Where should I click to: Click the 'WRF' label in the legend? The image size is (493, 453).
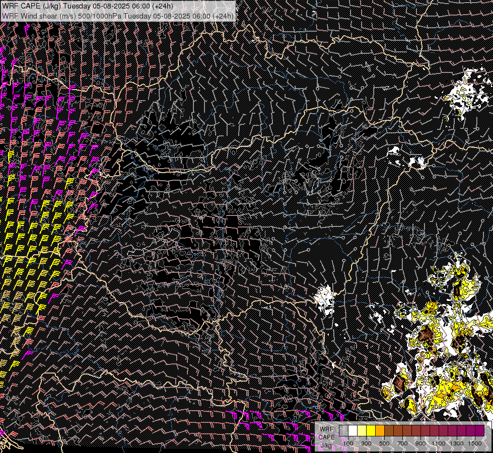(327, 429)
